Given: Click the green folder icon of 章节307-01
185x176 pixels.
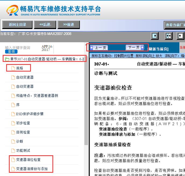Looking at the screenshot, I should click(x=7, y=59).
